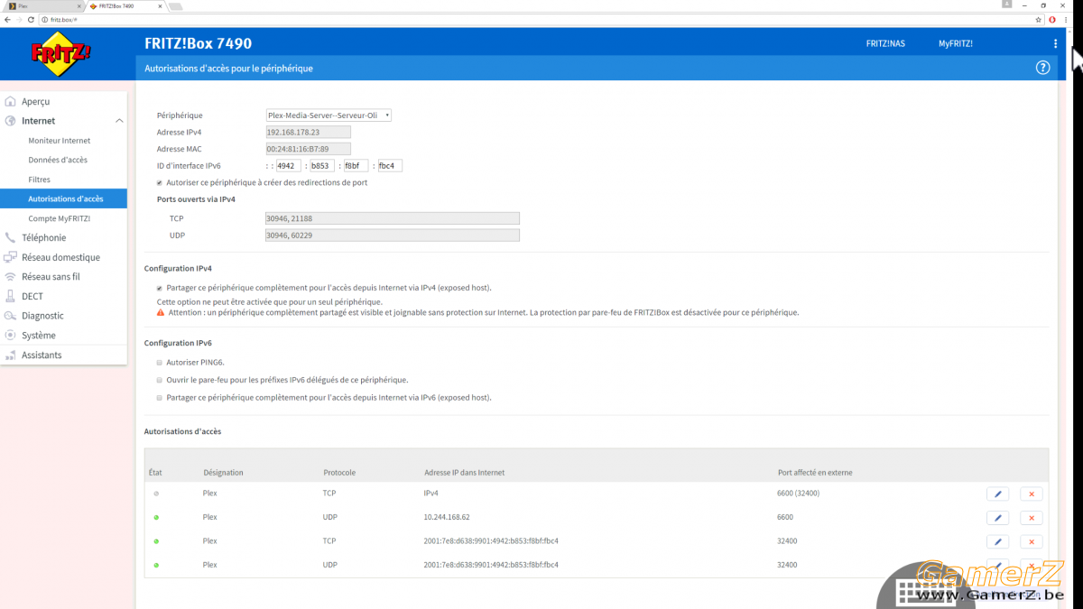1083x609 pixels.
Task: Click the "Désignation" column header
Action: pyautogui.click(x=223, y=473)
